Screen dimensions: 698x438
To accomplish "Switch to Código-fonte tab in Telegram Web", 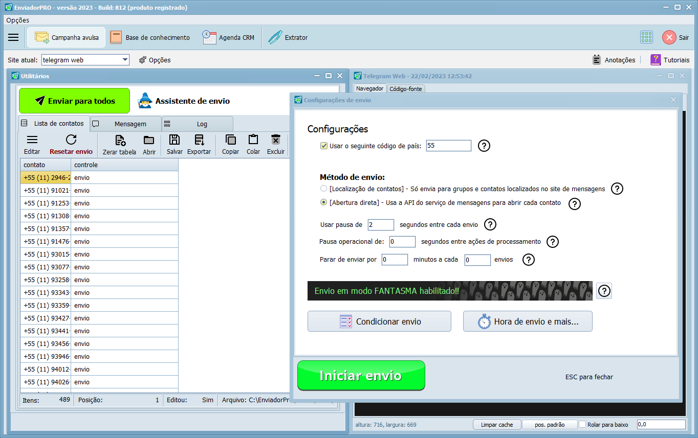I will (x=405, y=88).
